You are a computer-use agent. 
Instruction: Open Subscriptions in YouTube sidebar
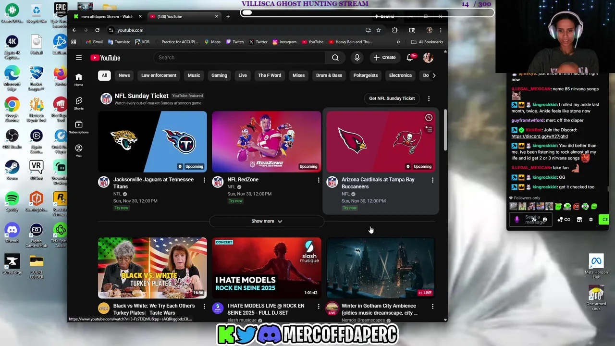click(x=79, y=127)
